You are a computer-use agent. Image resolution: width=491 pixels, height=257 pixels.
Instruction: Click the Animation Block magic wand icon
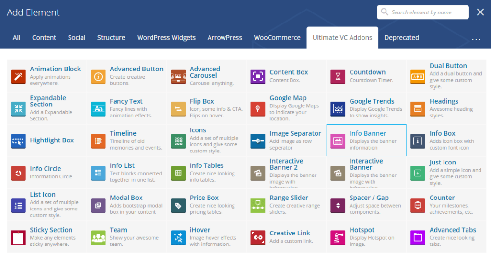tap(18, 76)
